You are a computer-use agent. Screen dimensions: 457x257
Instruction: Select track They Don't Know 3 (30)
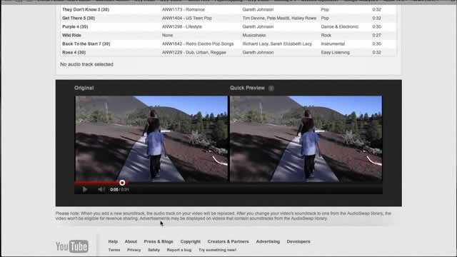coord(86,9)
